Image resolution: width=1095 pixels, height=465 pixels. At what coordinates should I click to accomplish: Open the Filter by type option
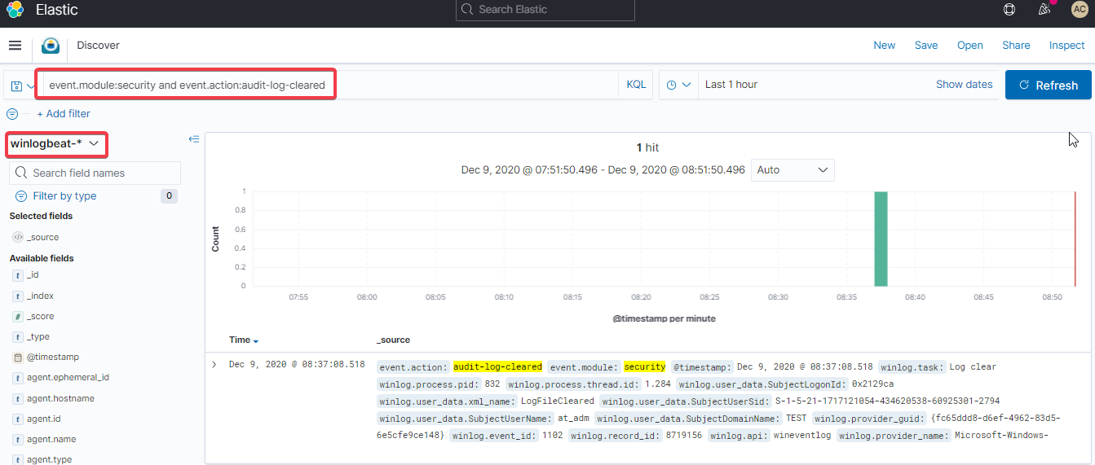click(x=64, y=196)
